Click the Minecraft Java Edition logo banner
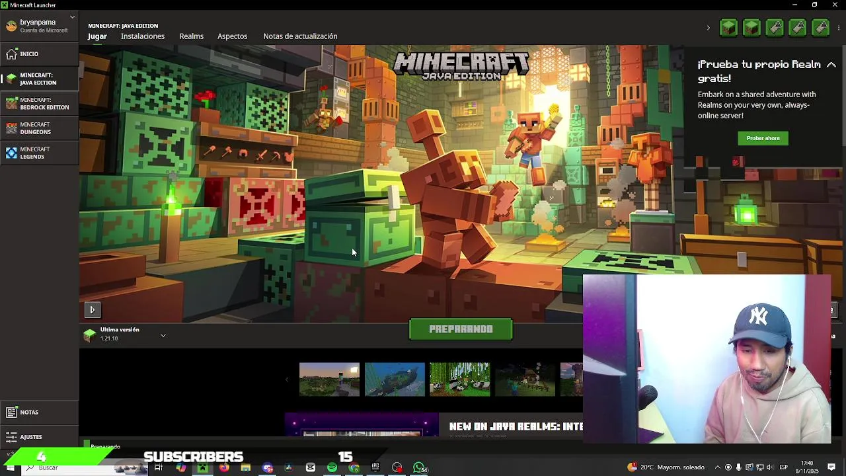Screen dimensions: 846x476 tap(461, 66)
